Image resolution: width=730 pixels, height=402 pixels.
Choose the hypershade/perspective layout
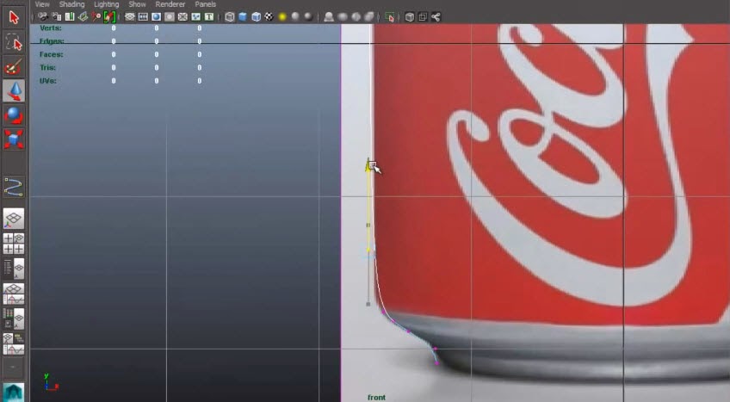coord(14,319)
